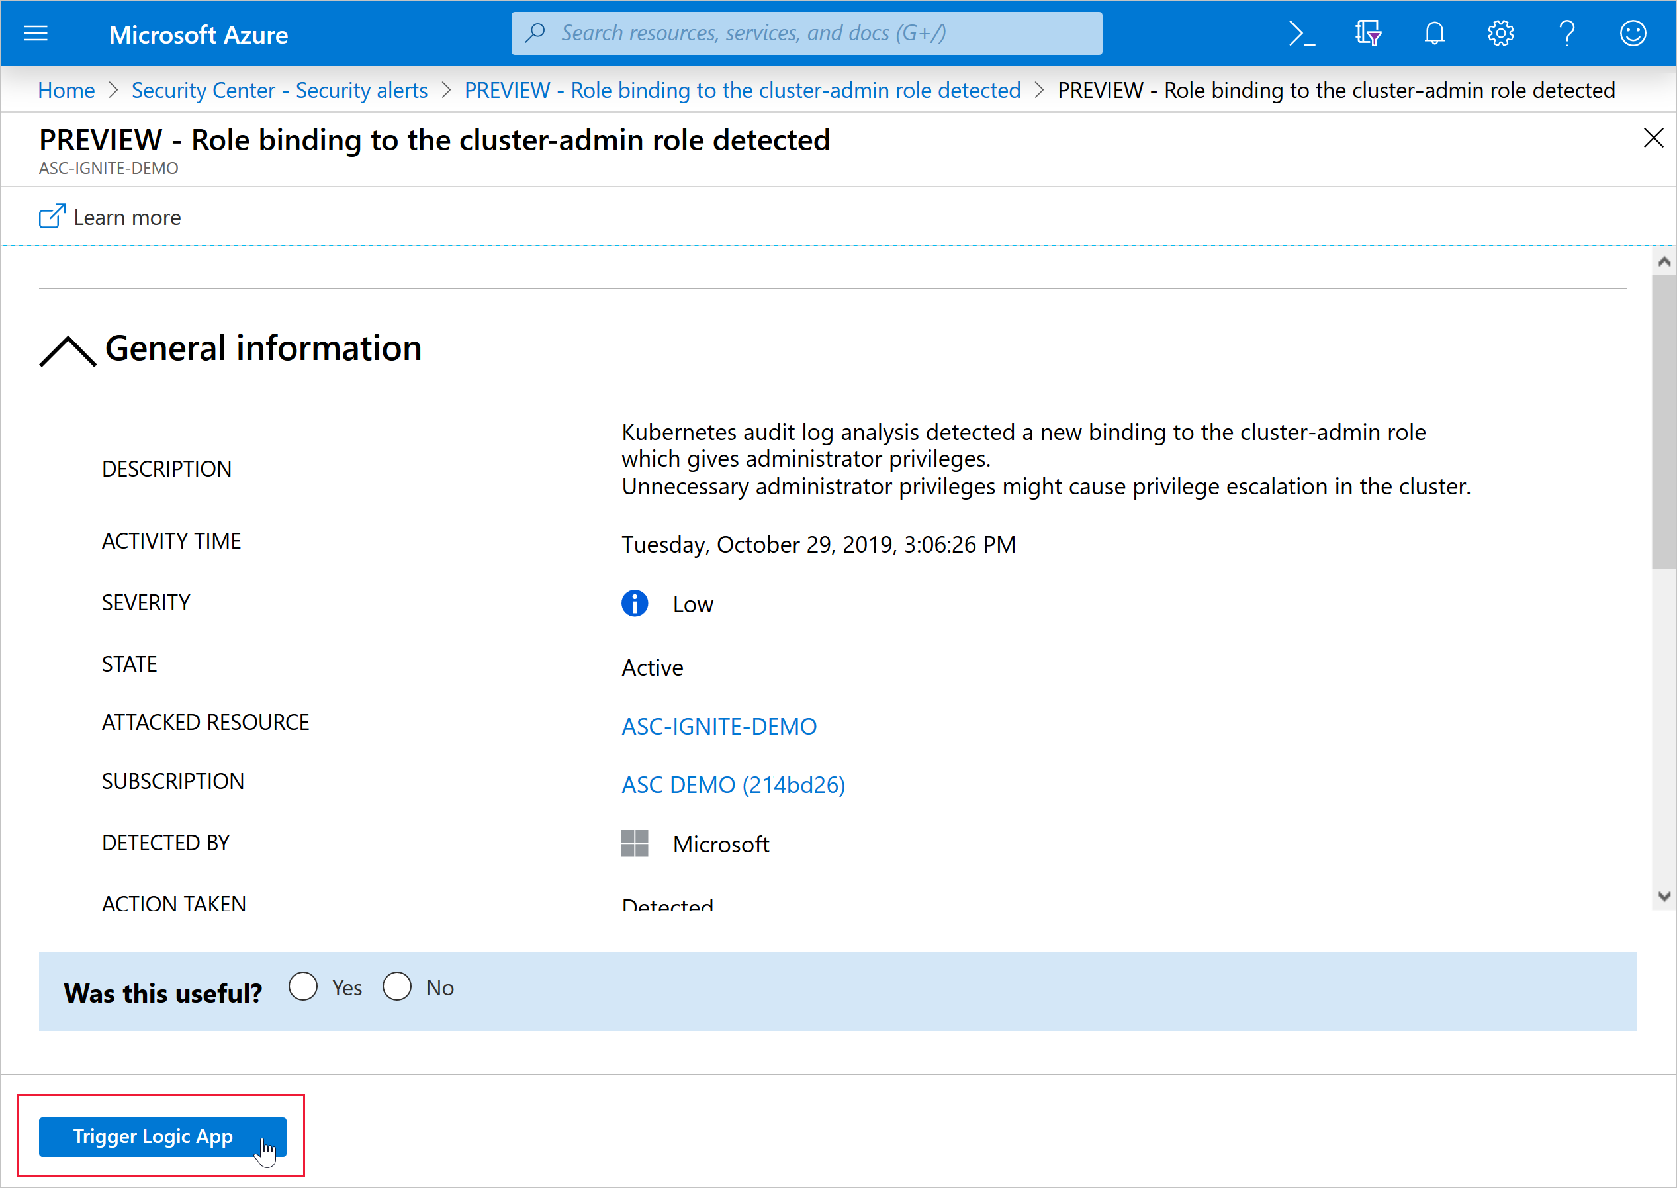The width and height of the screenshot is (1677, 1188).
Task: Select Yes for Was this useful
Action: click(x=303, y=987)
